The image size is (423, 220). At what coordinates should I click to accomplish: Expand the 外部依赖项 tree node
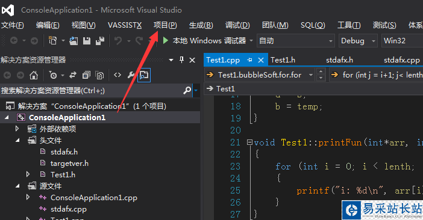click(x=17, y=129)
